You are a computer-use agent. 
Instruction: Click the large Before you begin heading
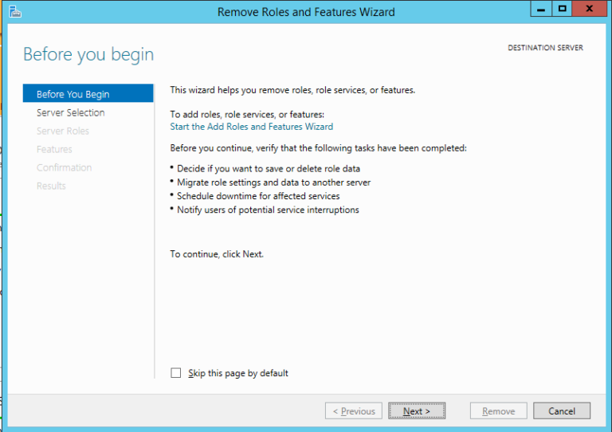click(x=88, y=54)
